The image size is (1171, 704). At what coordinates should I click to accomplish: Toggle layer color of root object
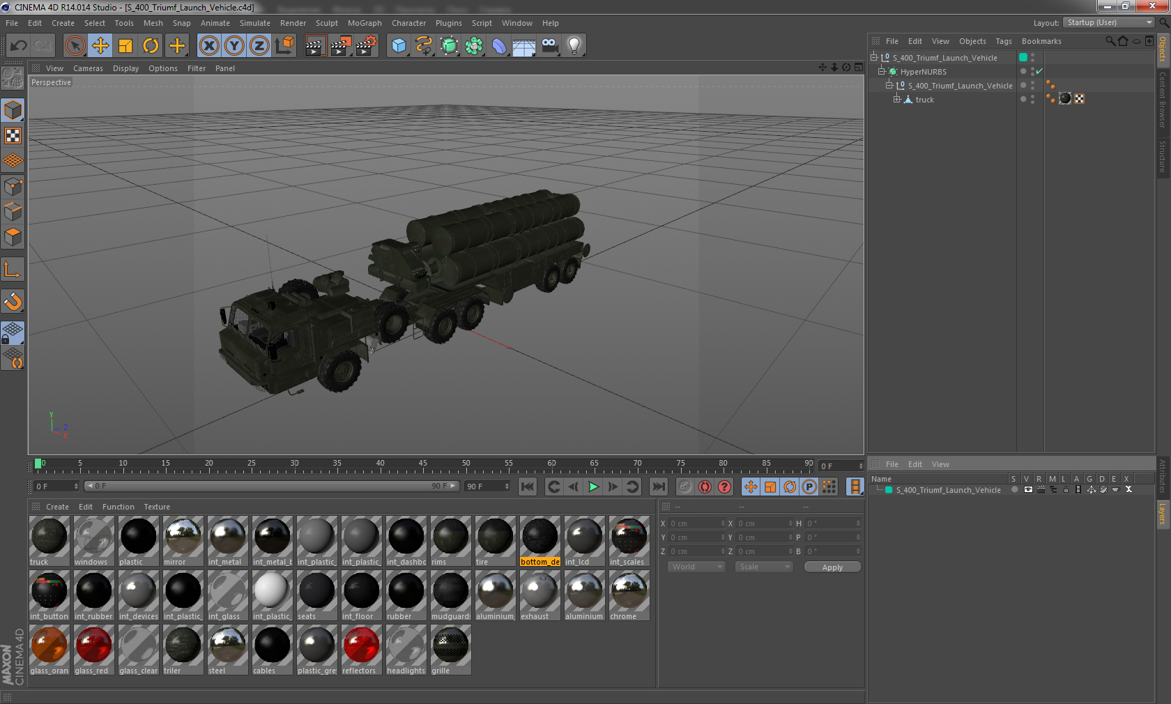pyautogui.click(x=1023, y=57)
